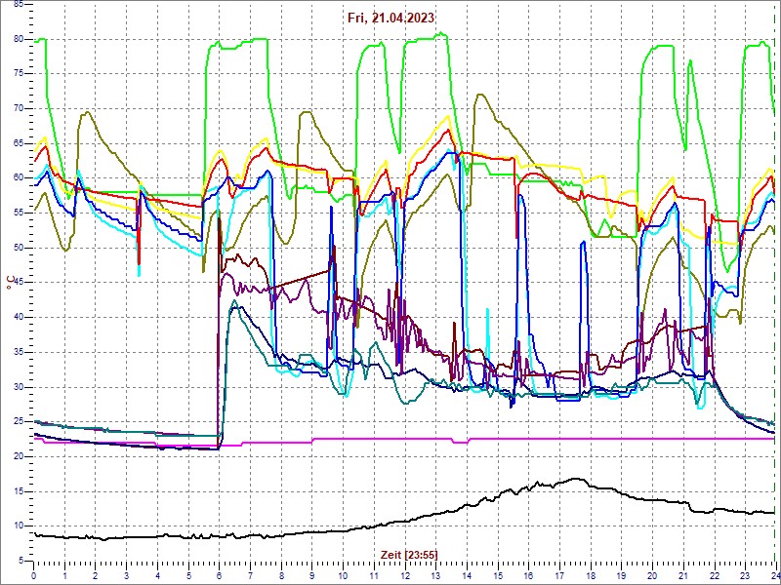Select the 40 value on the temperature axis

point(18,318)
